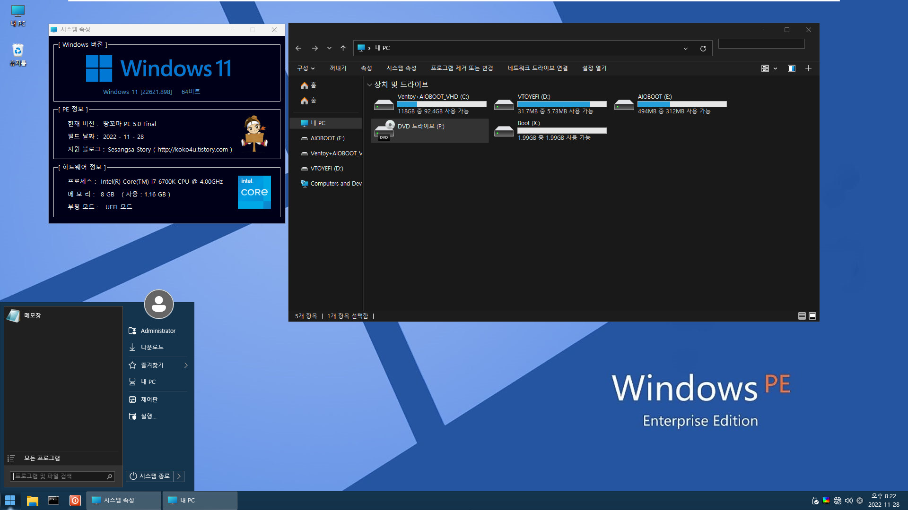Select first 홈 item in navigation pane
908x510 pixels.
pos(325,85)
